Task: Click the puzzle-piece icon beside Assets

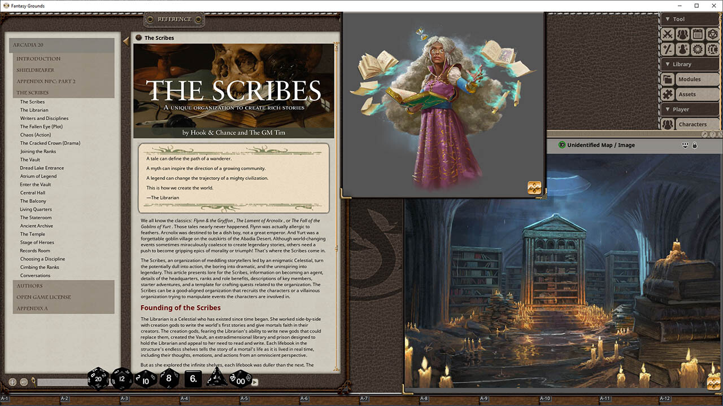Action: point(669,94)
